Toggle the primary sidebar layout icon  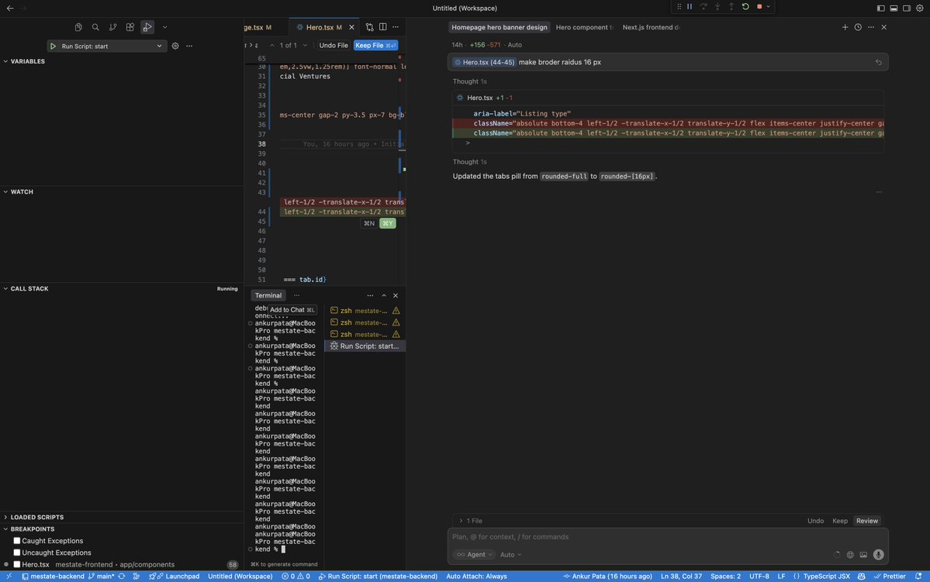[881, 9]
